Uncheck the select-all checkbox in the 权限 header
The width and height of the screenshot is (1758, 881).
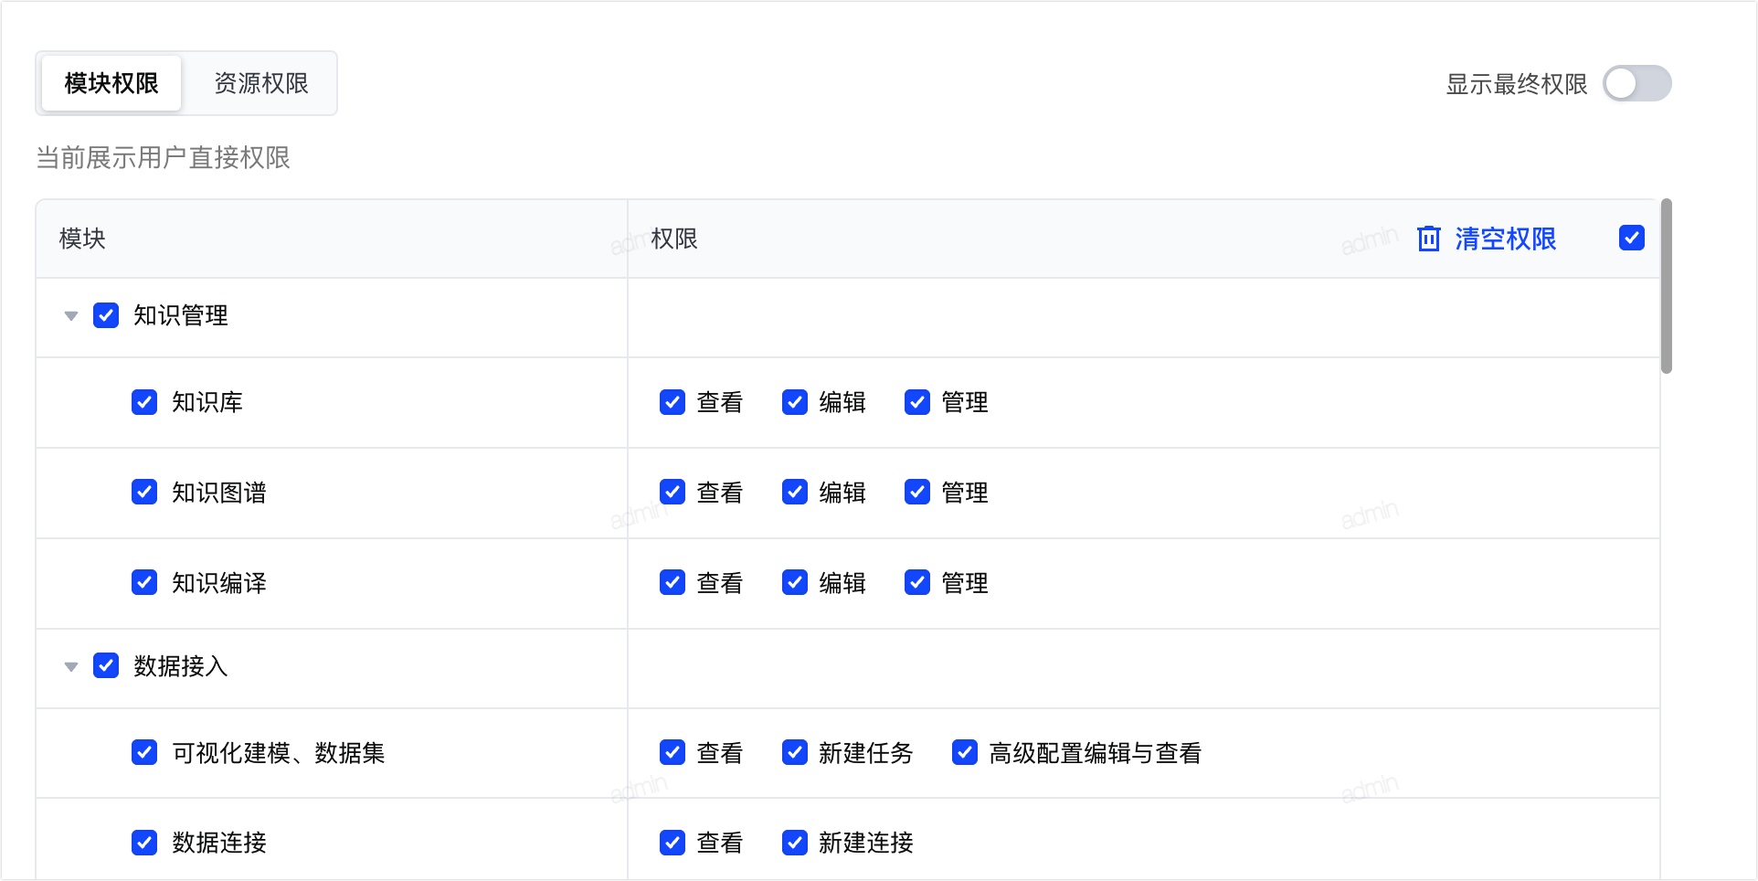(x=1632, y=238)
